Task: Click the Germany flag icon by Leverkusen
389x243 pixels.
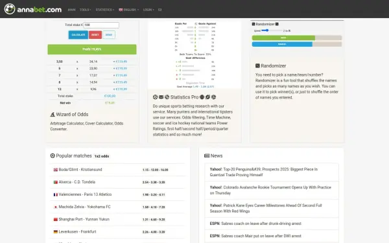Action: tap(56, 232)
